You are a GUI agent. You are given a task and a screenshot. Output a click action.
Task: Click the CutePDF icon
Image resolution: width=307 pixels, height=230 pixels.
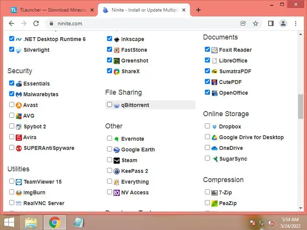tap(215, 82)
